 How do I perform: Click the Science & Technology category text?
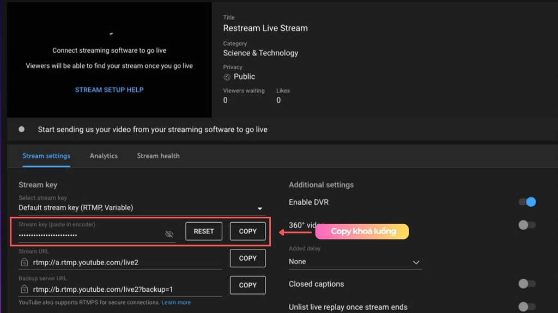pos(260,53)
